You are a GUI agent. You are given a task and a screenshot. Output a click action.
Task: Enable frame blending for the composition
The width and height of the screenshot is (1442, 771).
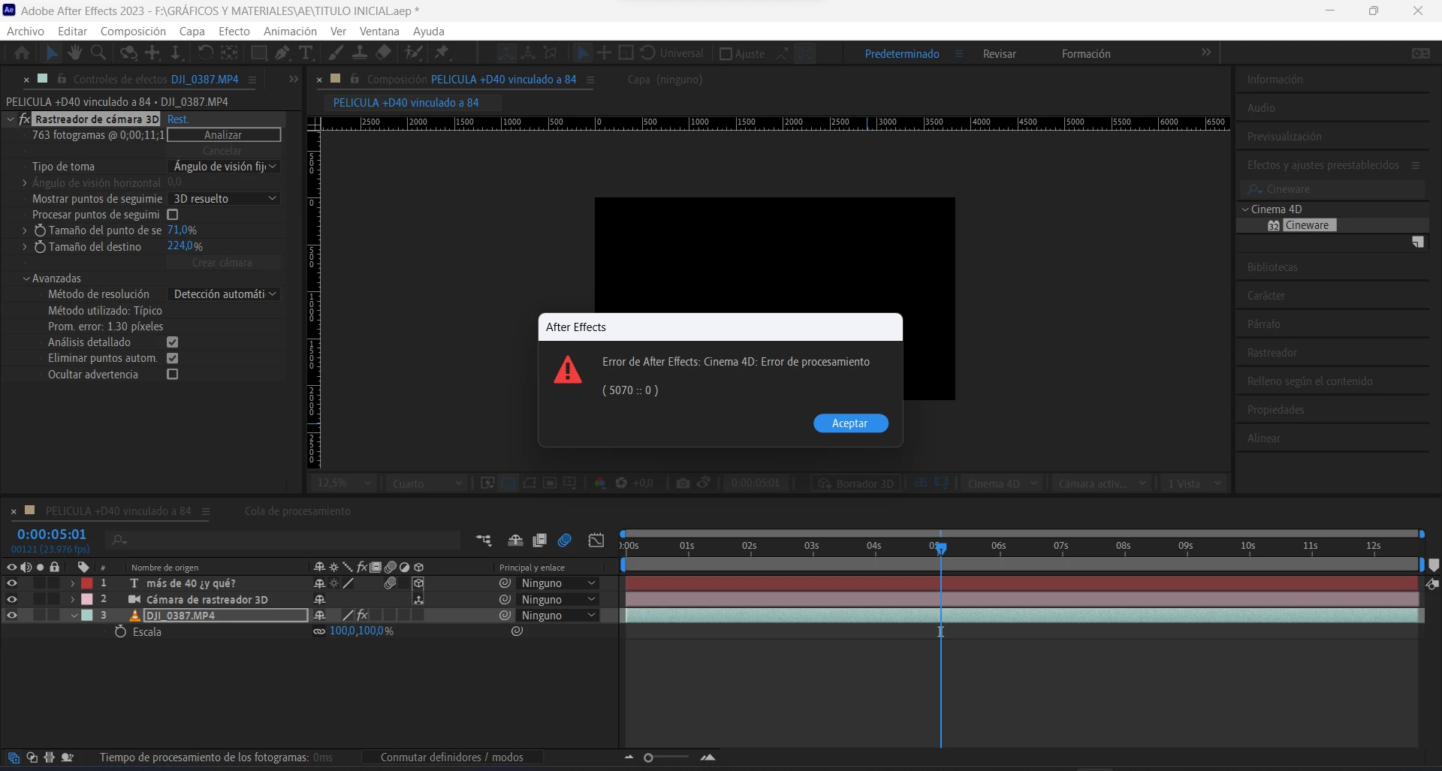[x=539, y=540]
